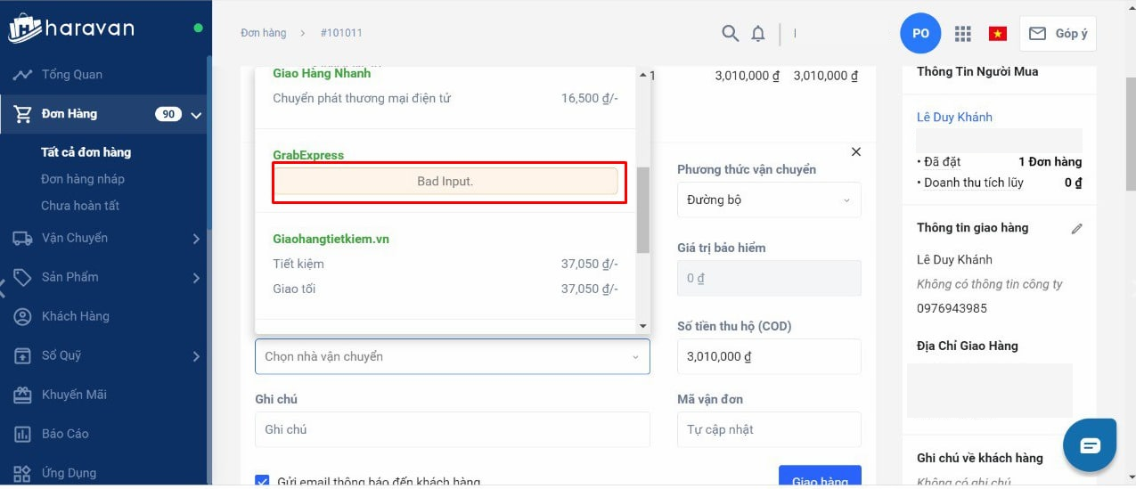Click Số tiền thu hộ (COD) field

(769, 356)
